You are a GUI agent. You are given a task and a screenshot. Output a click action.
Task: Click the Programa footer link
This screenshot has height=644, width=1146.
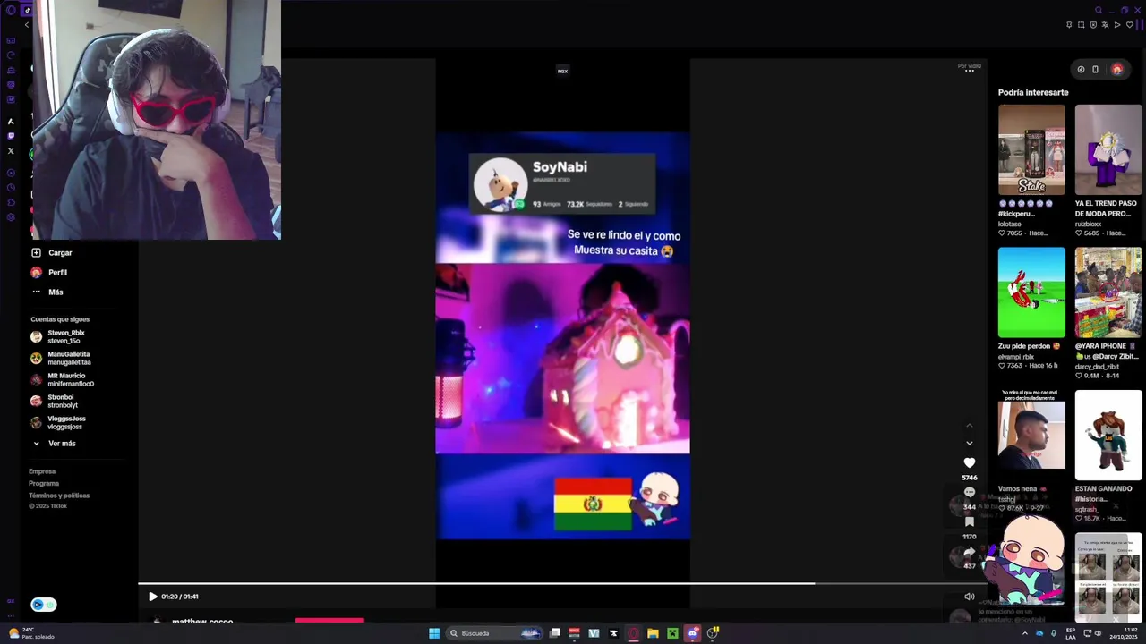click(x=44, y=484)
